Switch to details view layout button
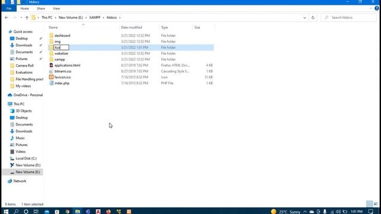This screenshot has width=381, height=214. coord(369,204)
